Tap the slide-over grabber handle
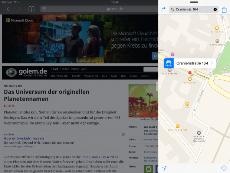230x173 pixels. [194, 2]
